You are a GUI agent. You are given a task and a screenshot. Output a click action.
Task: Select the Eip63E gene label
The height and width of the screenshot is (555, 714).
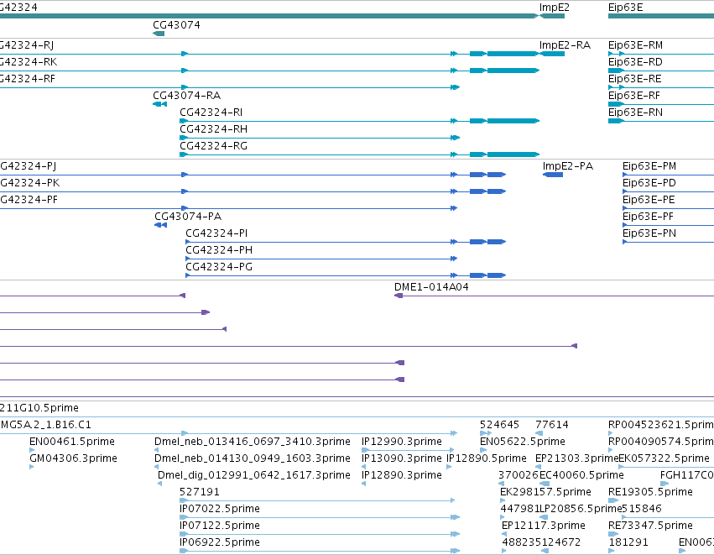(625, 8)
